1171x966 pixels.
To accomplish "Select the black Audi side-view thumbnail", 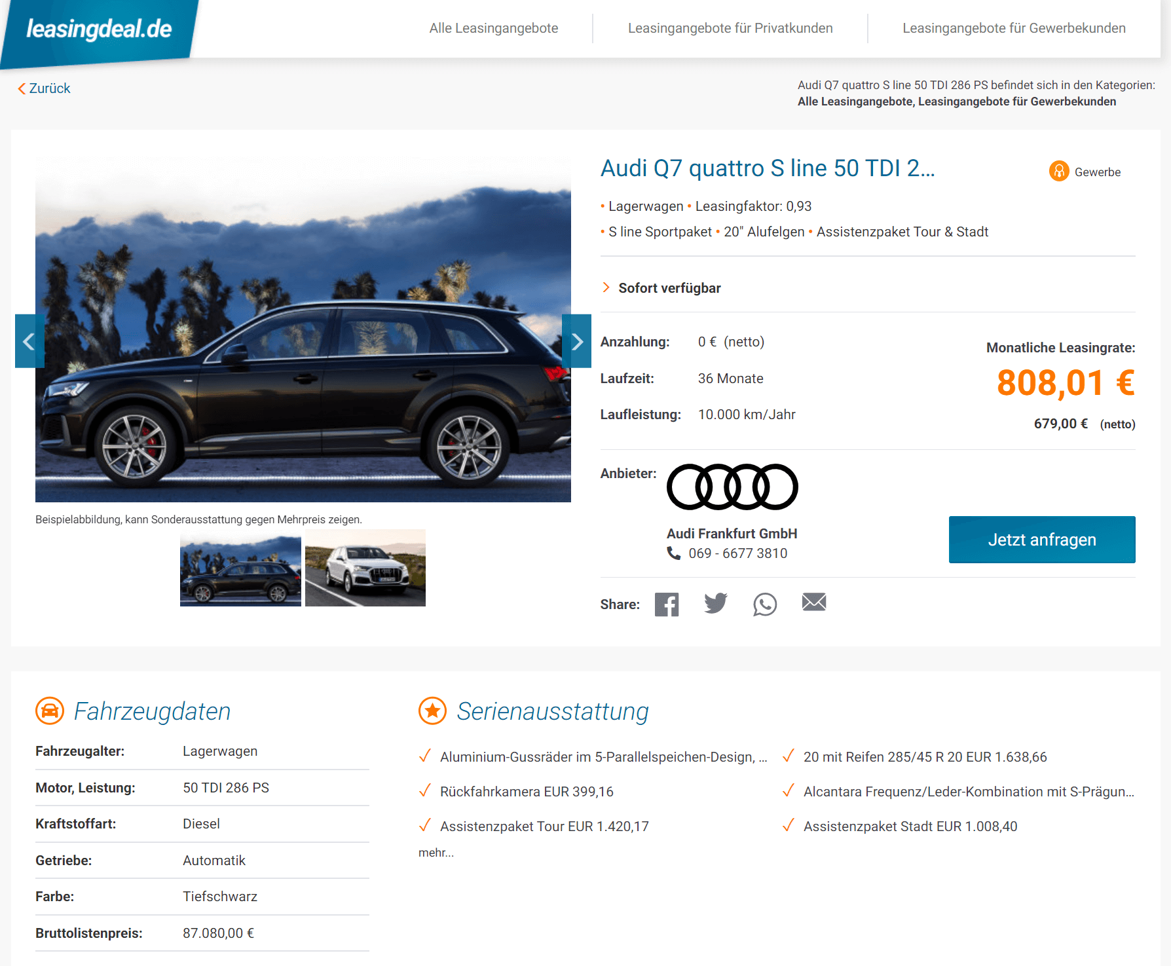I will pyautogui.click(x=240, y=568).
